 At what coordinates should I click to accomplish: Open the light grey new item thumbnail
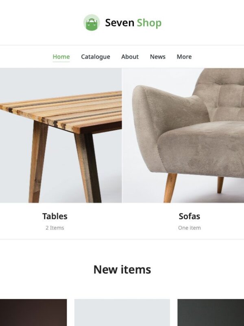(x=122, y=313)
